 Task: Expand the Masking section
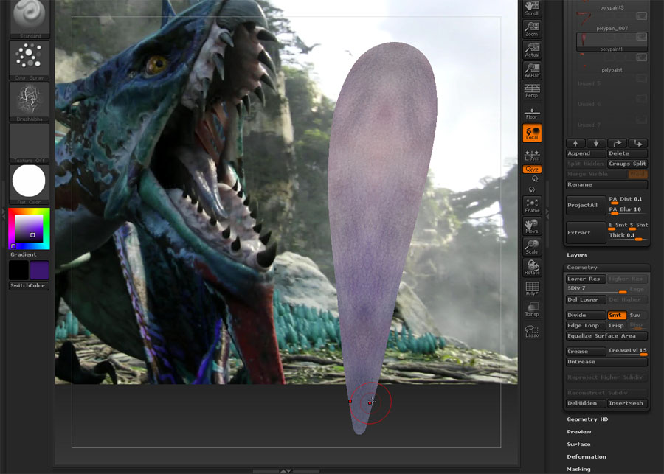[579, 469]
